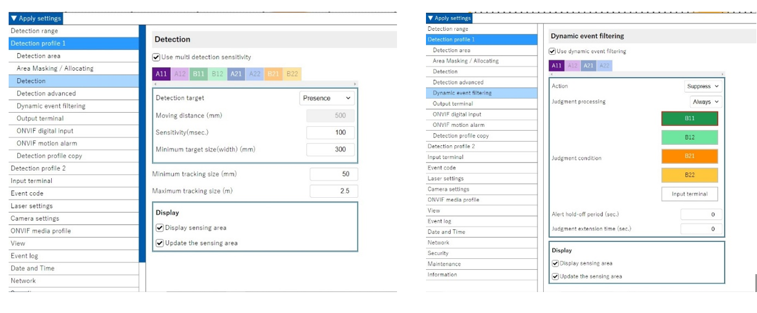Image resolution: width=757 pixels, height=313 pixels.
Task: Click the Moving distance field showing 500
Action: coord(330,115)
